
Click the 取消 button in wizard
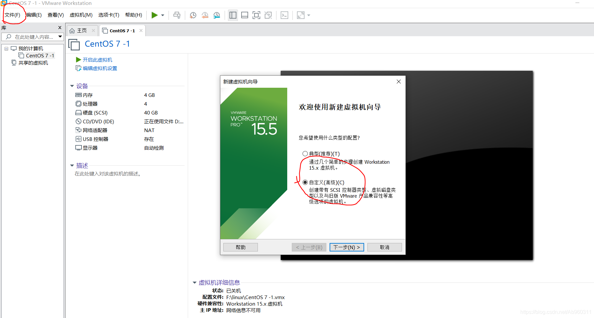[385, 247]
